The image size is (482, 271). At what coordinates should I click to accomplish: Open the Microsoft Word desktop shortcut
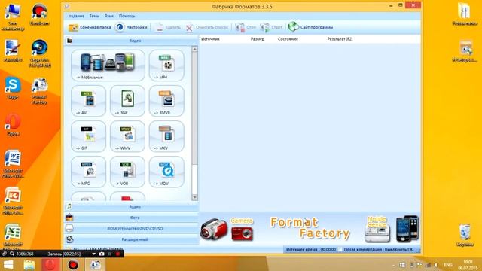(x=13, y=164)
